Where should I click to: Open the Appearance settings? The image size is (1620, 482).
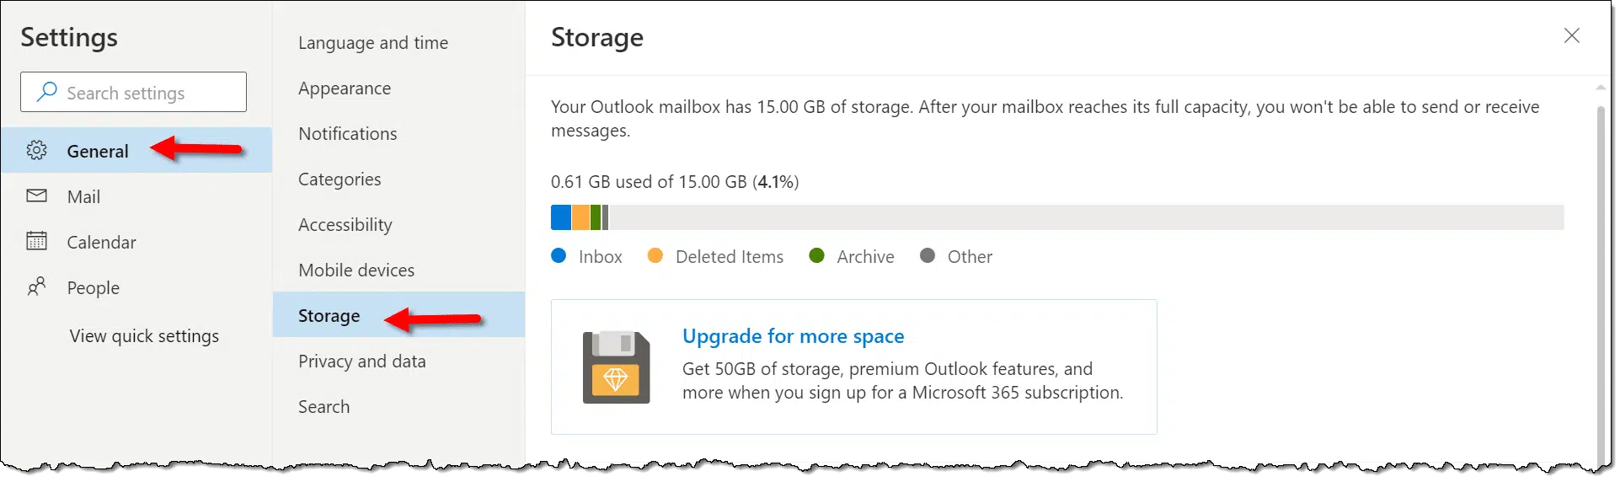(345, 88)
